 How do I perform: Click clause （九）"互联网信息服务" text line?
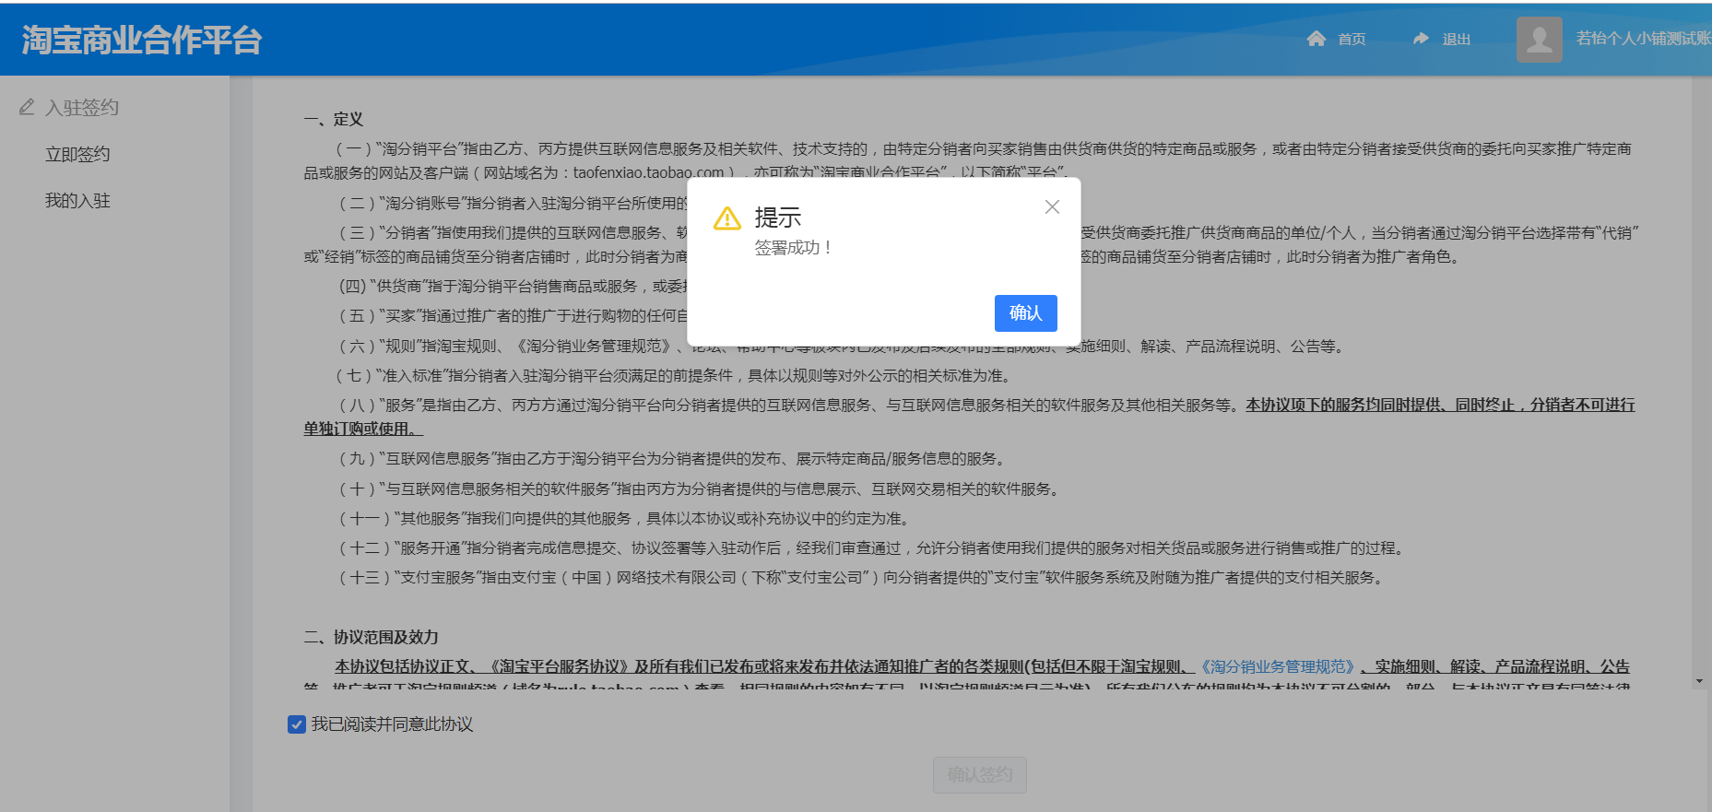tap(672, 458)
